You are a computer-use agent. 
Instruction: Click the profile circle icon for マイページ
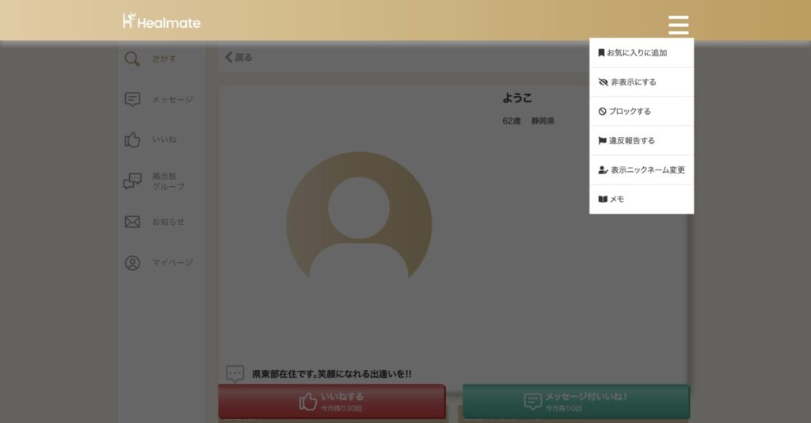click(x=132, y=263)
